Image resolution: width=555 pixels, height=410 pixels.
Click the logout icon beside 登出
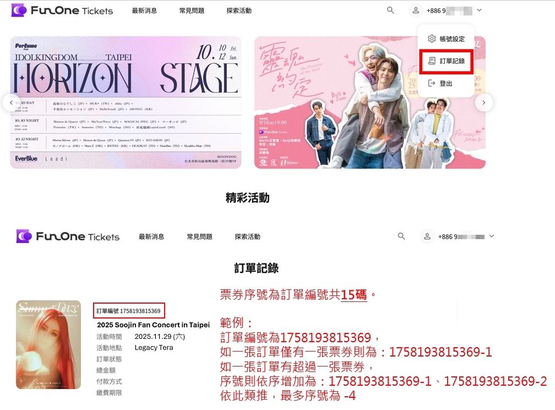tap(432, 83)
